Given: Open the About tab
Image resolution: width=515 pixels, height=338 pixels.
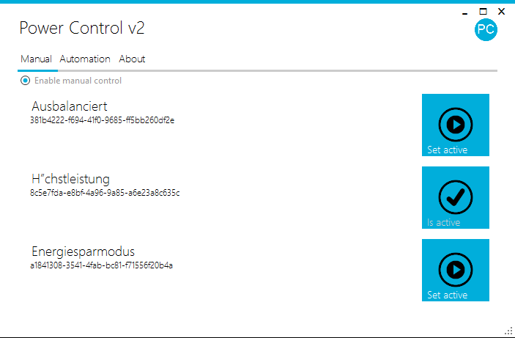Looking at the screenshot, I should [132, 59].
